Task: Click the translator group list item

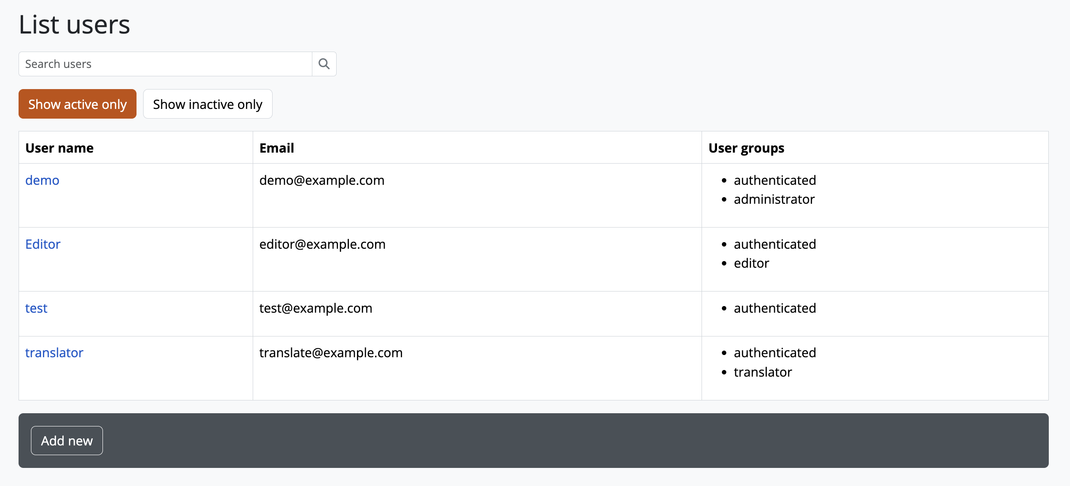Action: coord(763,372)
